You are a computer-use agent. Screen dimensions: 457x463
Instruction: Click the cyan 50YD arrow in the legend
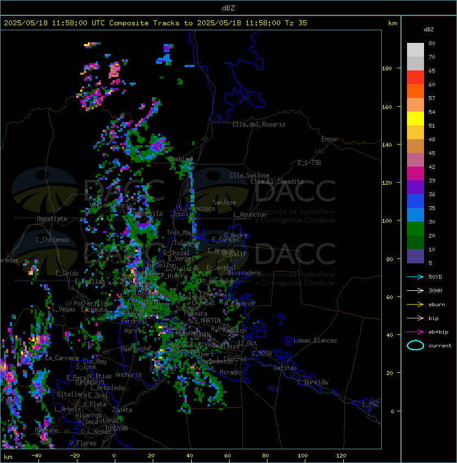[415, 277]
